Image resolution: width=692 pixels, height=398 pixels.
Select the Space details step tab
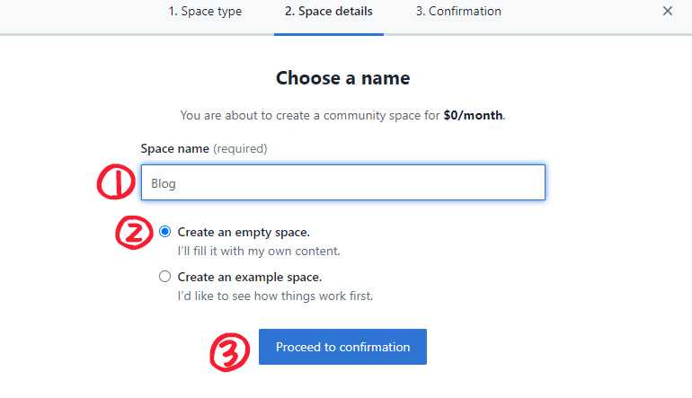(329, 12)
